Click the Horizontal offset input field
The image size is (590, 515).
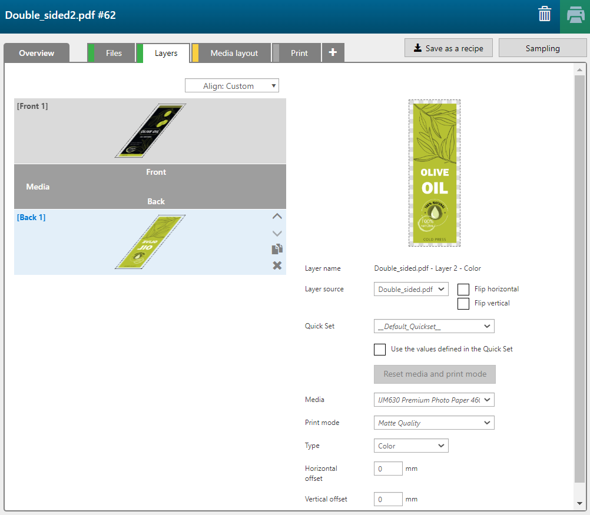(388, 469)
